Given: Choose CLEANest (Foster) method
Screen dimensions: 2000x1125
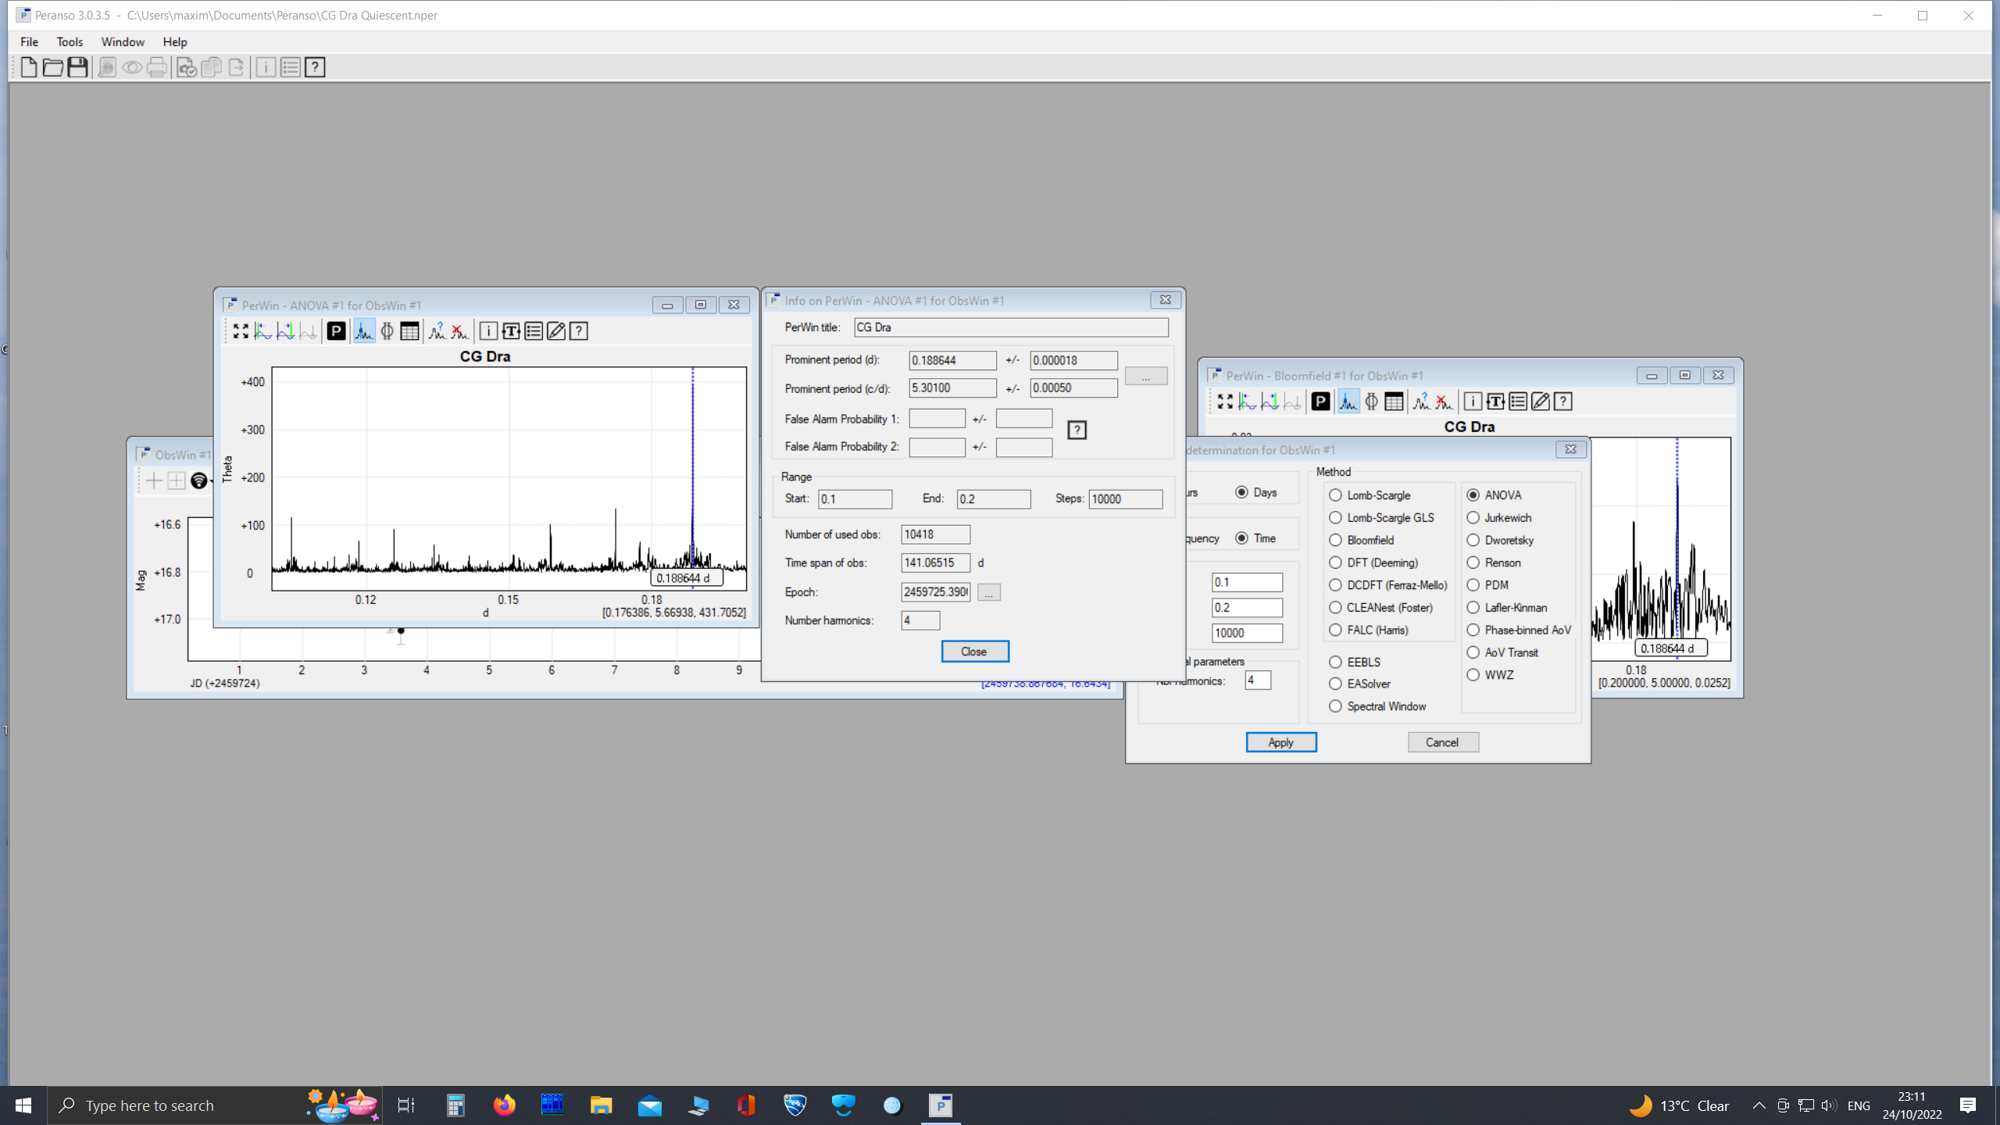Looking at the screenshot, I should coord(1335,608).
